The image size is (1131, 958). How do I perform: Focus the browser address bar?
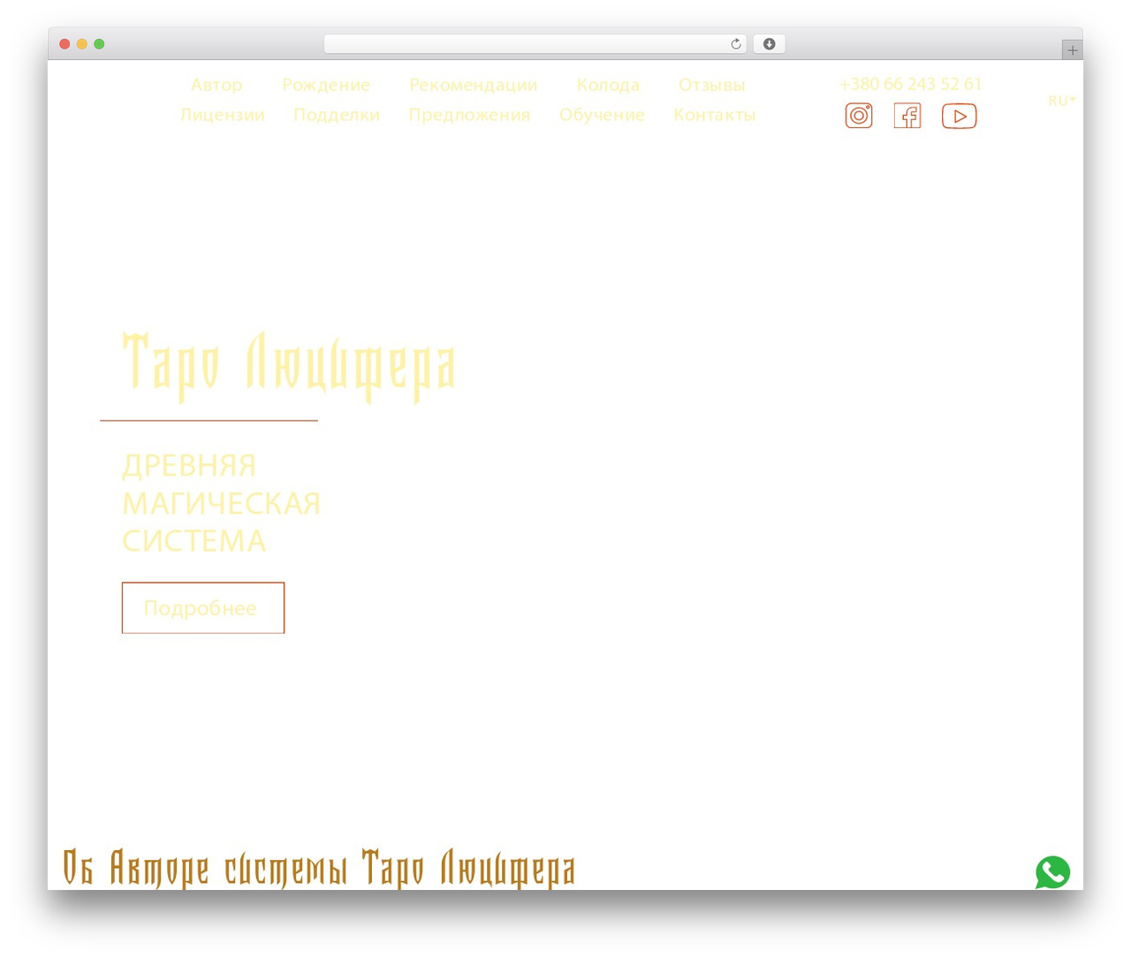[x=535, y=44]
